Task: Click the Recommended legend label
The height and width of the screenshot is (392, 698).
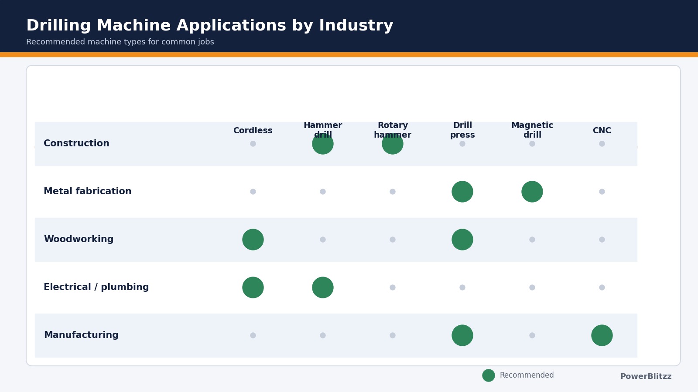Action: 527,375
